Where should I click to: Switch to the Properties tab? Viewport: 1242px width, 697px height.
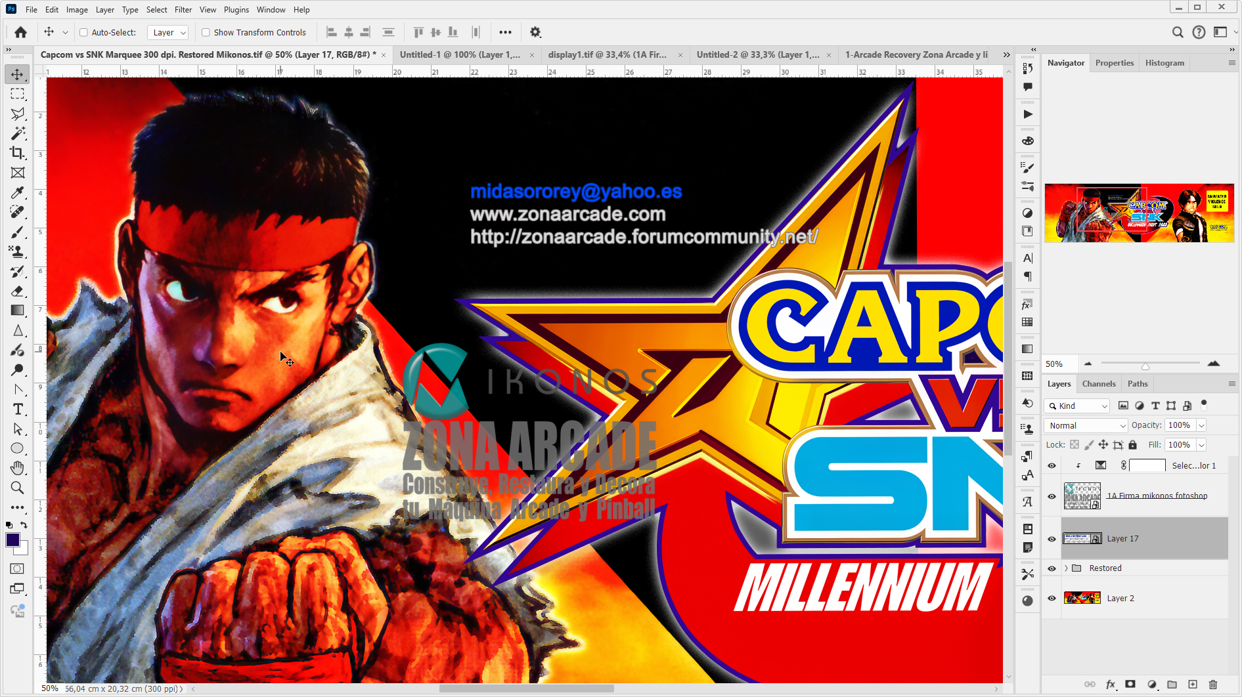(x=1115, y=63)
